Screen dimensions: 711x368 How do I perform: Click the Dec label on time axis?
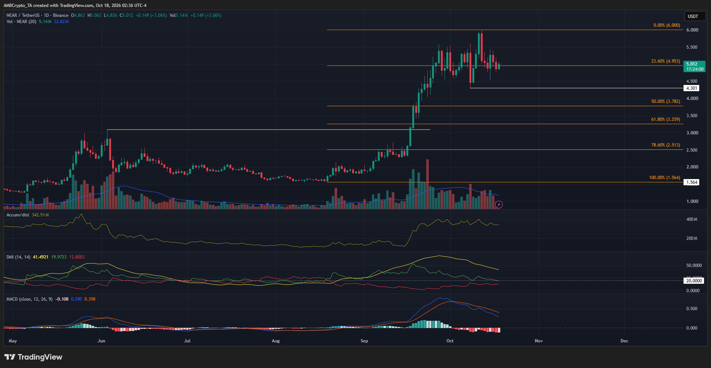(625, 341)
